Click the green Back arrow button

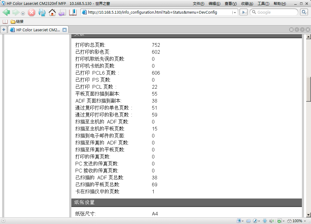point(6,12)
